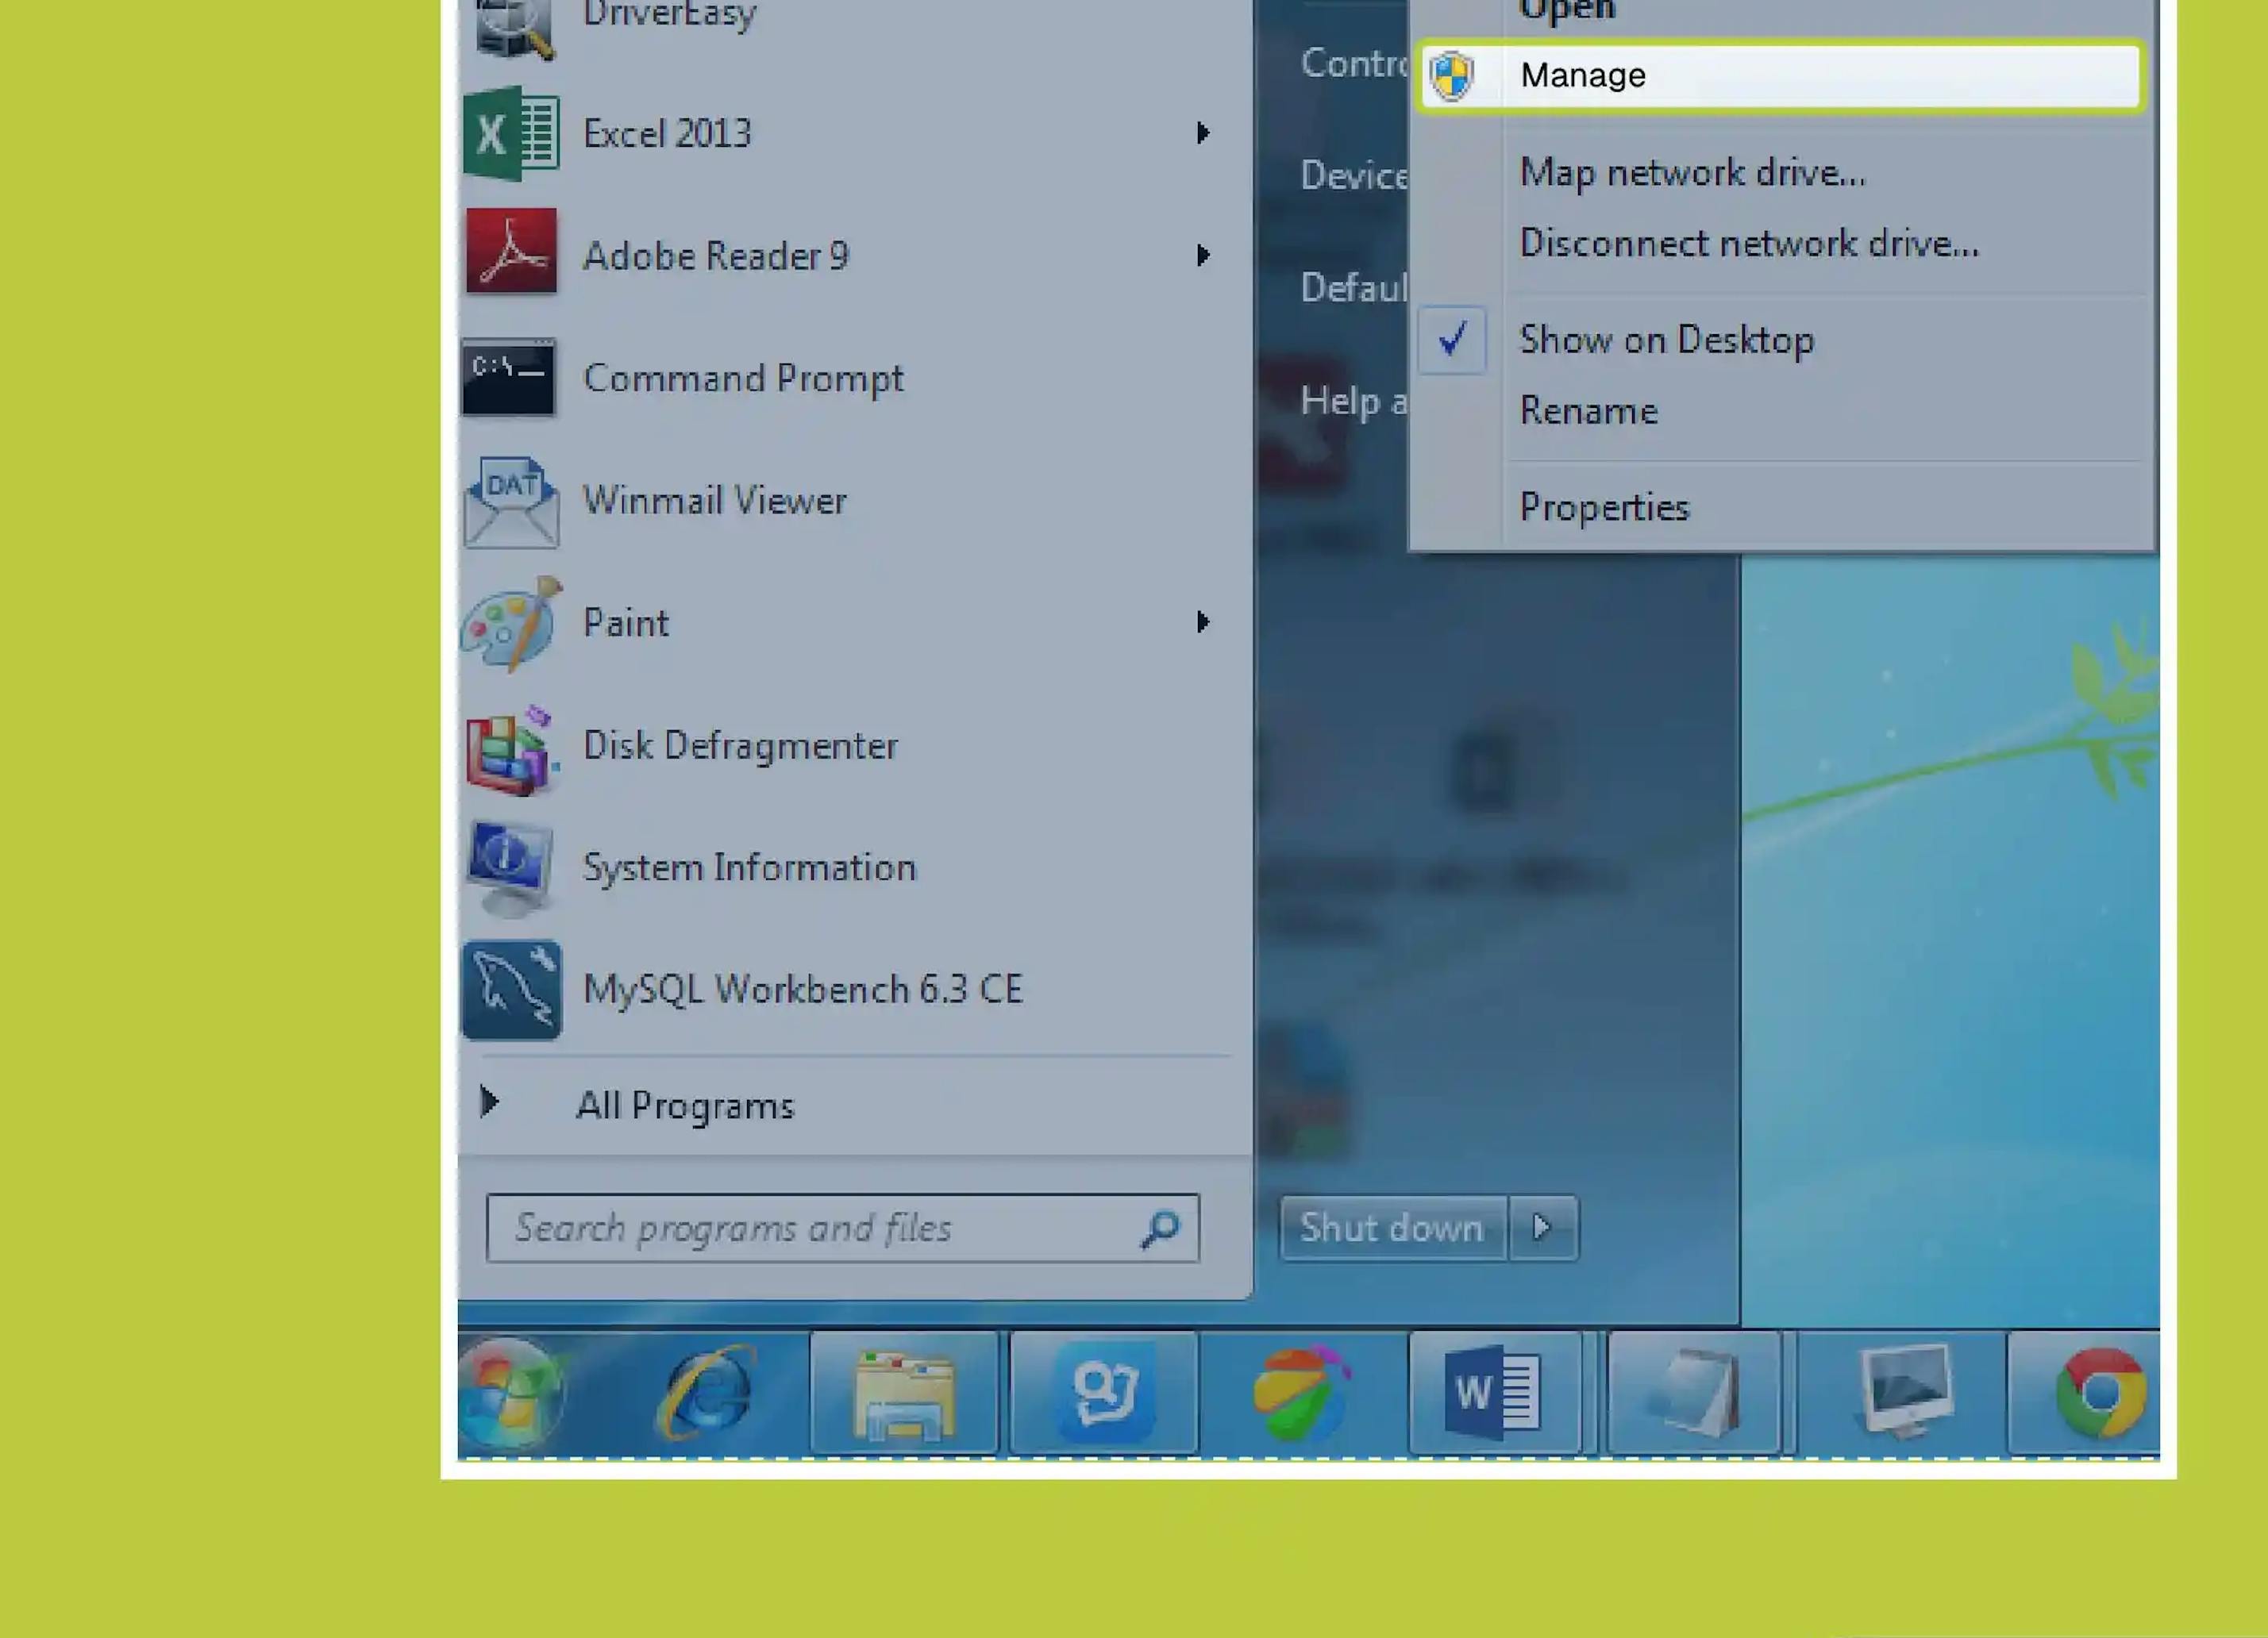The height and width of the screenshot is (1638, 2268).
Task: Open the Shut down options arrow
Action: click(x=1542, y=1228)
